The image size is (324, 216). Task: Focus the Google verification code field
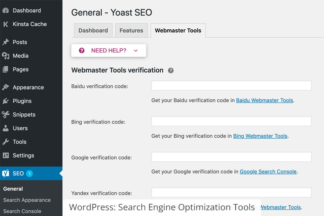pos(231,157)
